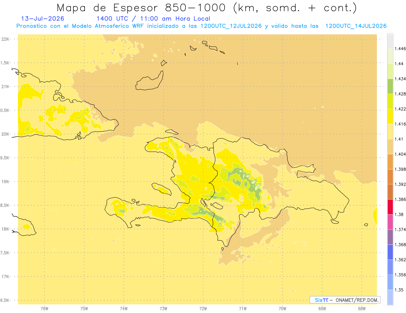This screenshot has width=406, height=313.
Task: Click the colorbar value '1.386'
Action: coord(400,199)
